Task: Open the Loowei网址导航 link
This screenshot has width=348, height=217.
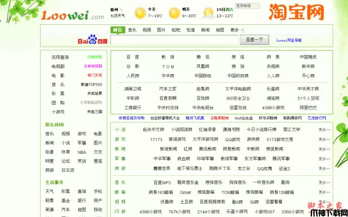Action: coord(289,41)
